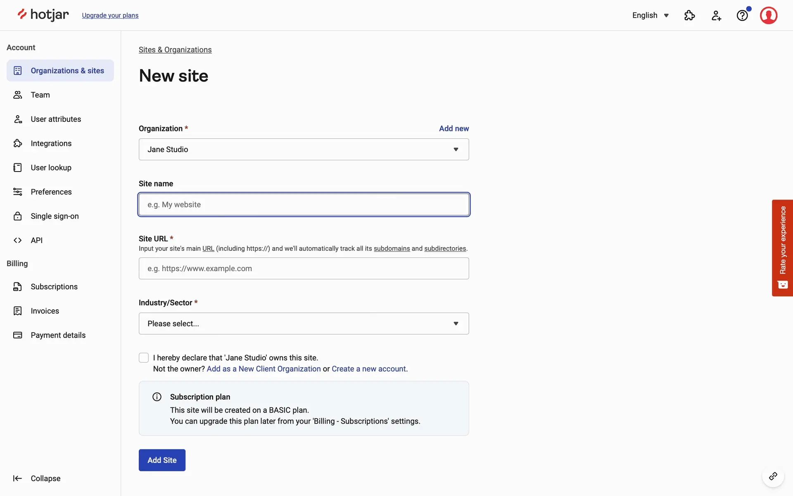Focus the Site URL input field
This screenshot has width=793, height=496.
point(304,268)
